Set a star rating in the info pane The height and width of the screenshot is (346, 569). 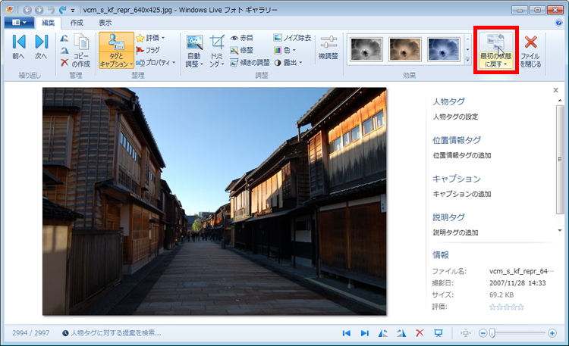pos(507,307)
